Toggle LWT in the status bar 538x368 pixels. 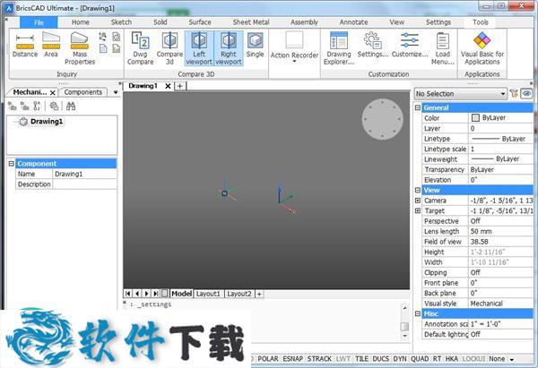click(x=343, y=359)
